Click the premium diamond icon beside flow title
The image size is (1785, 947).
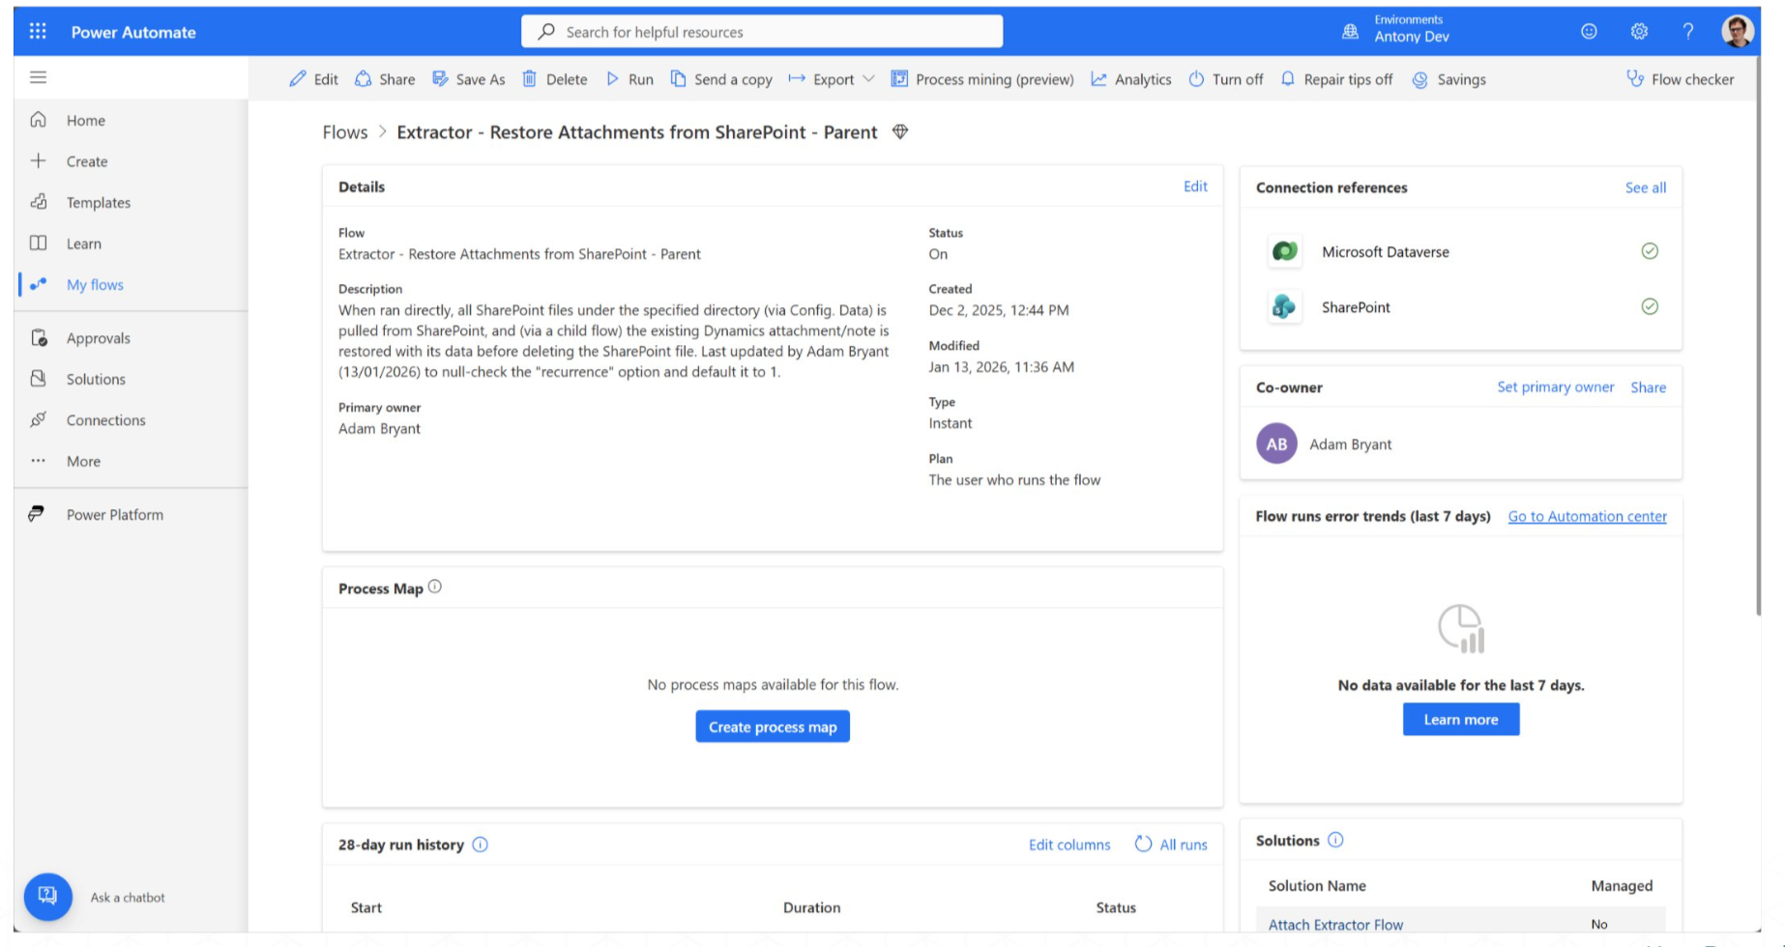900,132
